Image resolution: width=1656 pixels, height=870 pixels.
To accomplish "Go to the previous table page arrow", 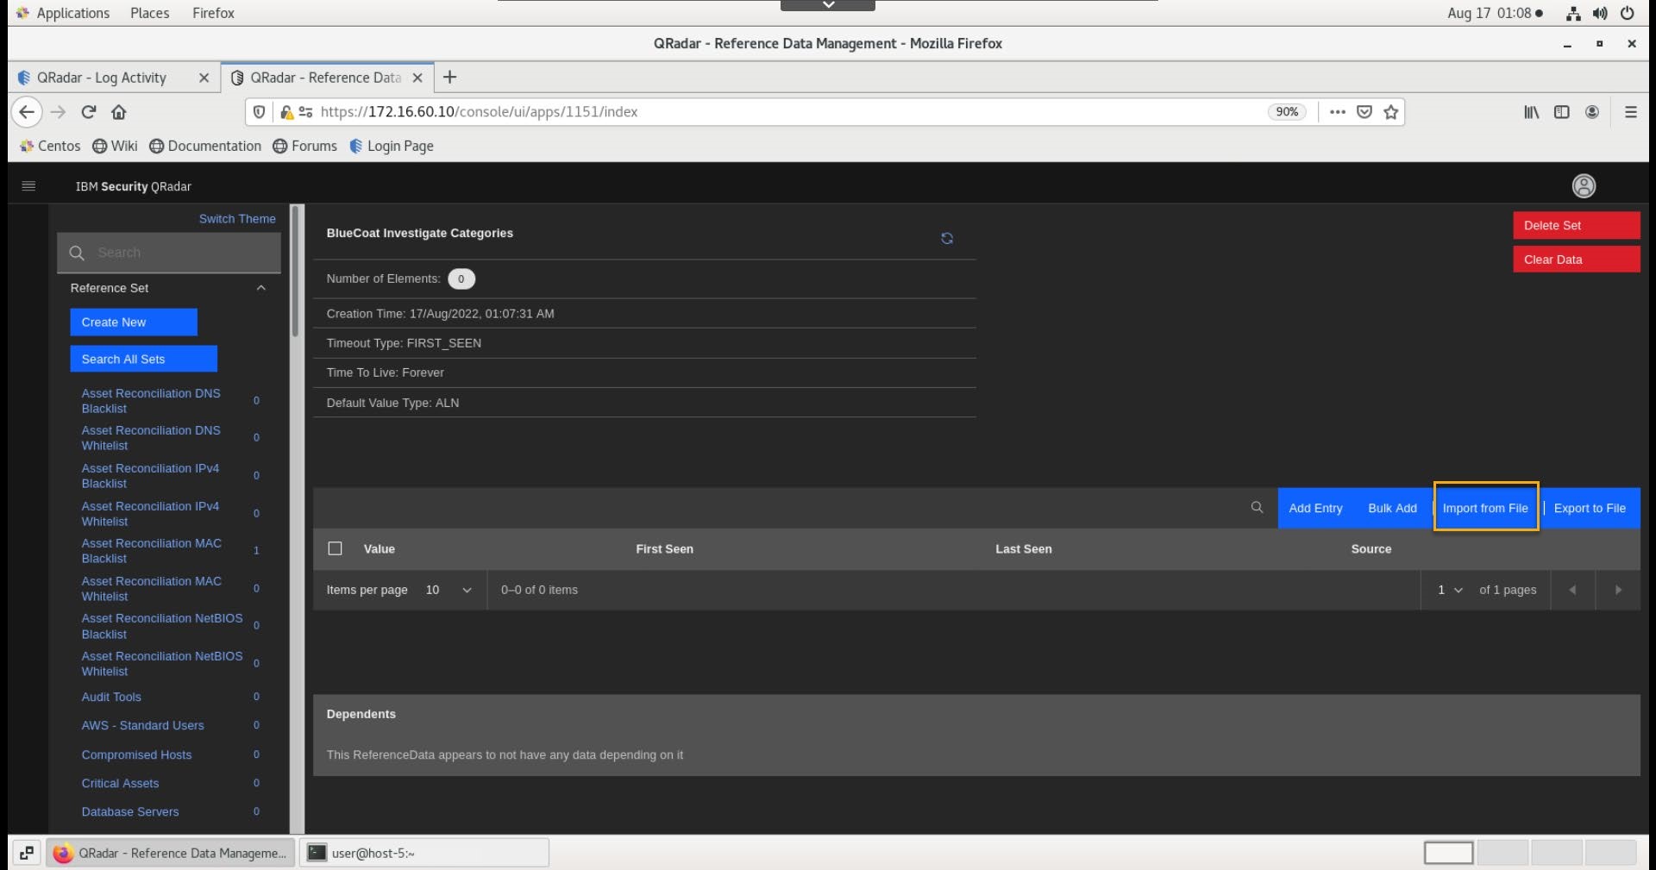I will point(1572,590).
